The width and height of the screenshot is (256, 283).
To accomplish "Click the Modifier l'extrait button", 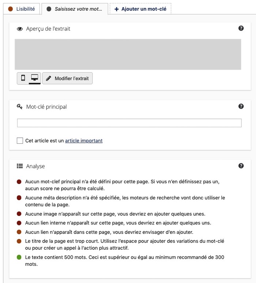I will [68, 78].
